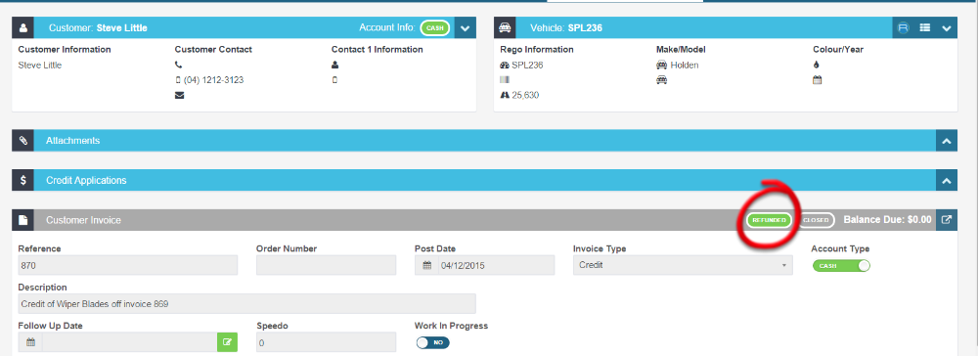Image resolution: width=978 pixels, height=356 pixels.
Task: Click the Follow Up Date input field
Action: click(130, 342)
